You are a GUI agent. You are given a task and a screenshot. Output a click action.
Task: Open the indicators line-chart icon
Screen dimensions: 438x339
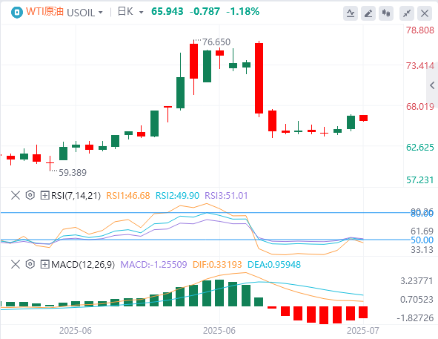(351, 13)
